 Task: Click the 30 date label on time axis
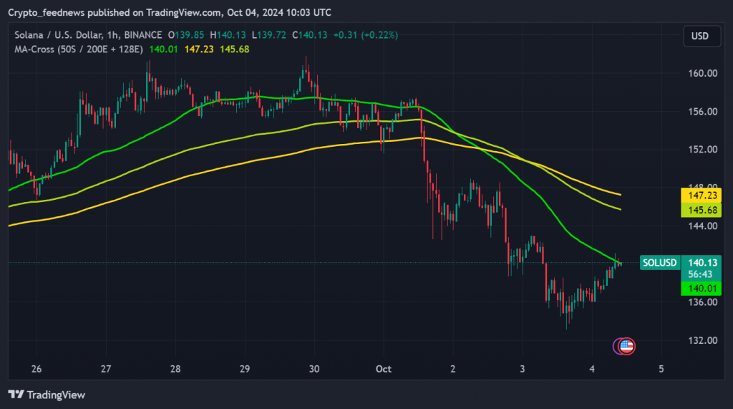(x=314, y=369)
